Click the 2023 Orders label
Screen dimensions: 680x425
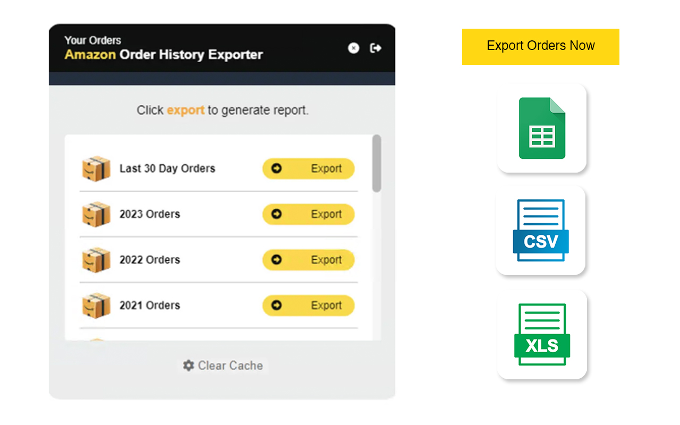click(x=150, y=214)
